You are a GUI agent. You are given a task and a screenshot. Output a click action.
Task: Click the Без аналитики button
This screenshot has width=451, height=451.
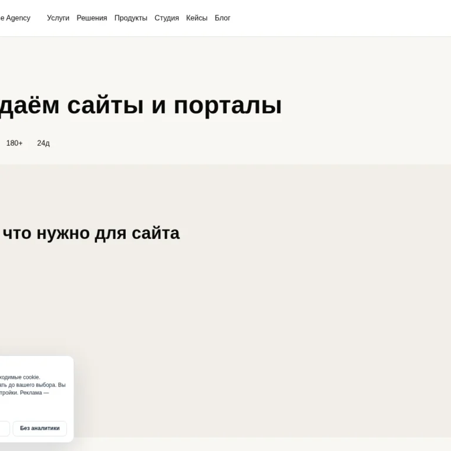click(x=40, y=428)
